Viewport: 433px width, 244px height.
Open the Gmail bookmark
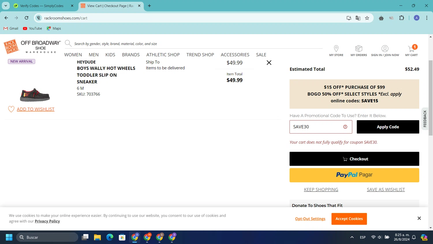pyautogui.click(x=11, y=28)
